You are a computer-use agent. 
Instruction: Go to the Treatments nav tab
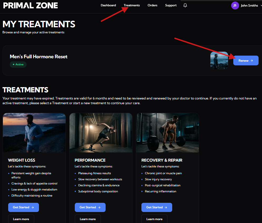[132, 5]
